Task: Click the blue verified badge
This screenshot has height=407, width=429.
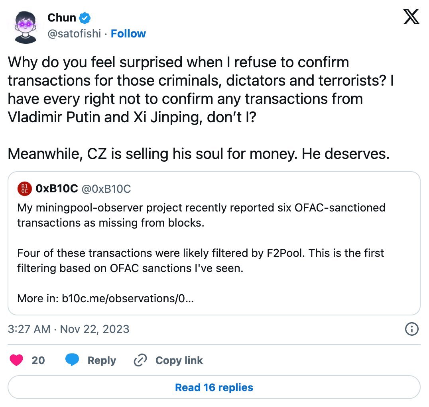Action: [x=85, y=18]
